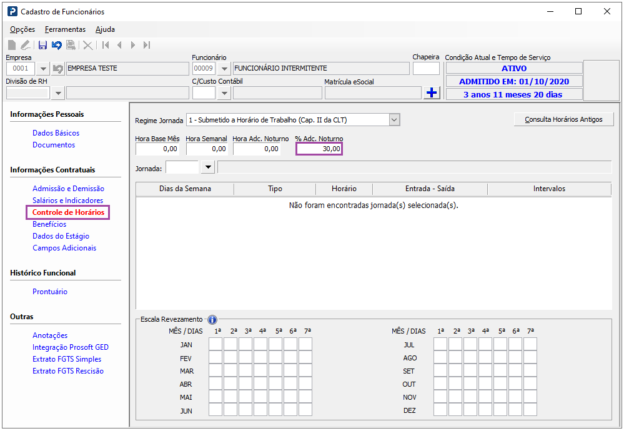
Task: Click the Funcionário code field 00009
Action: [x=204, y=69]
